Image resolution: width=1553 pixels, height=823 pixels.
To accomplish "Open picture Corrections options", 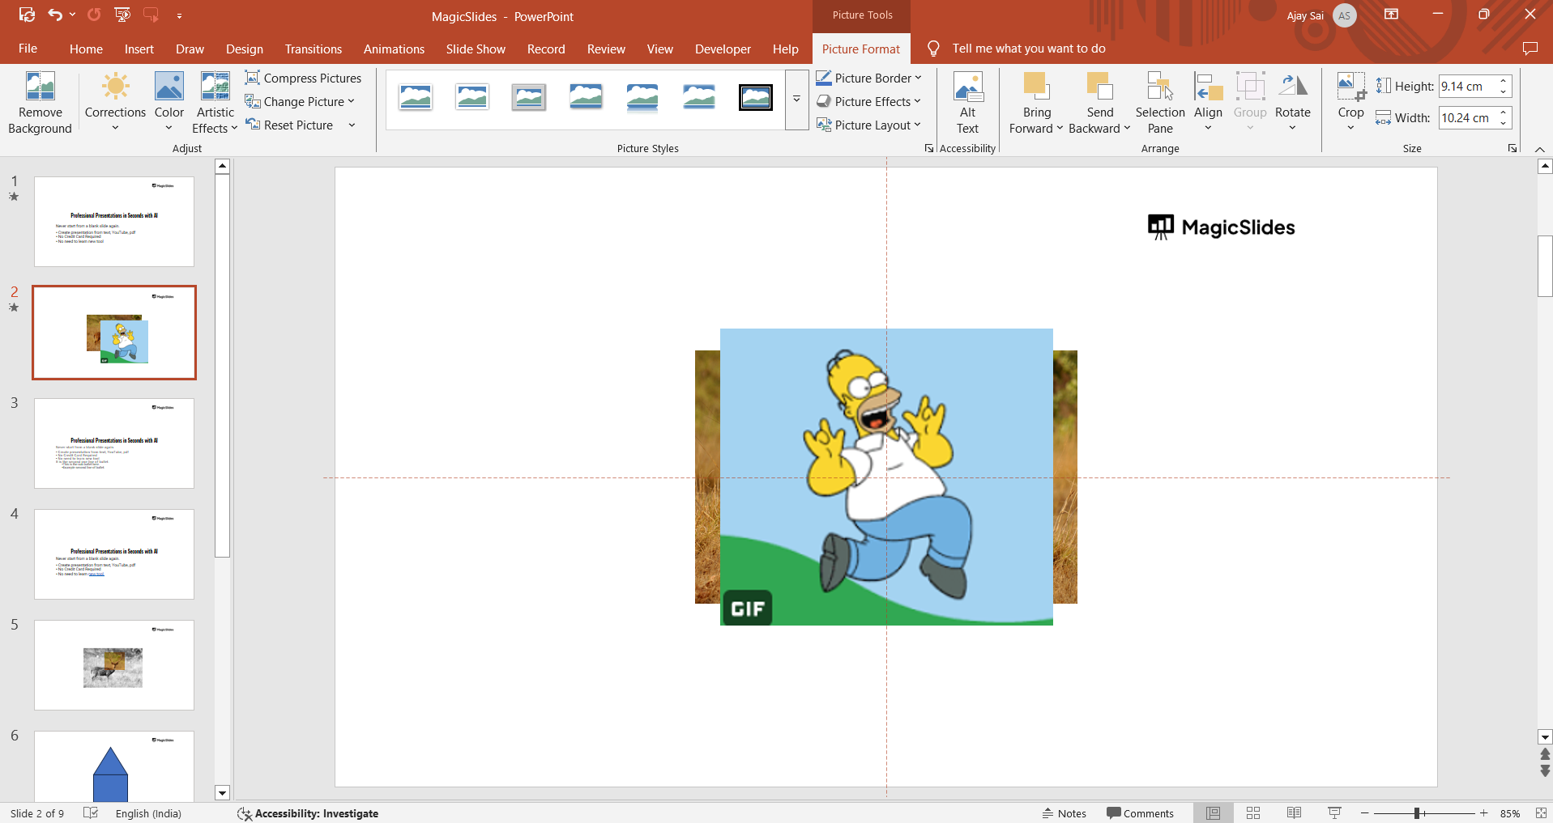I will coord(115,103).
